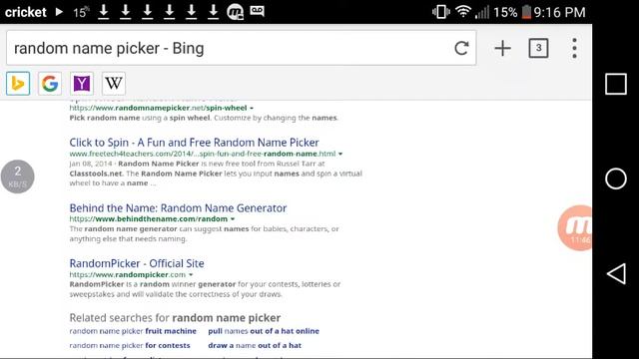Screen dimensions: 639x359
Task: Open RandomPicker - Official Site result
Action: click(x=137, y=263)
